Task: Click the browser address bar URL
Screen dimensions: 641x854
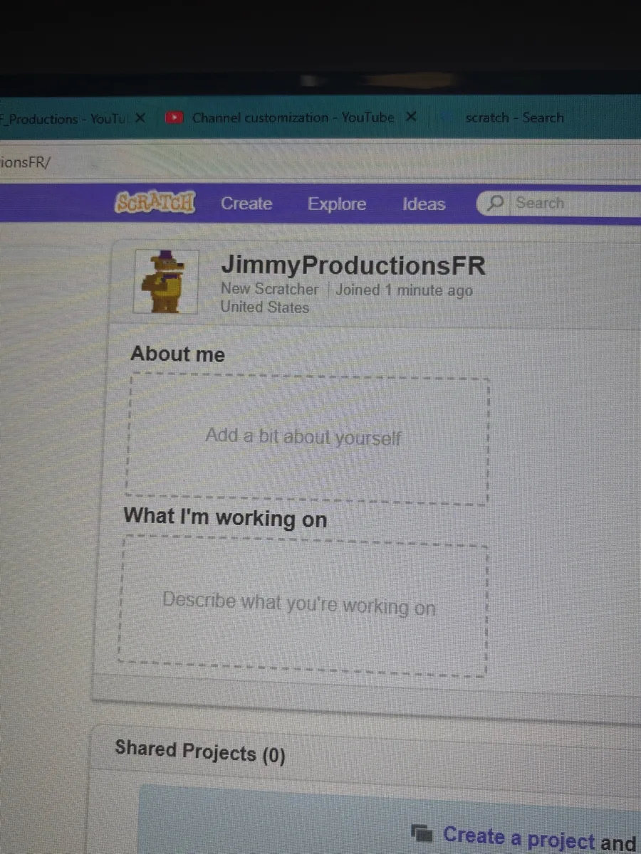Action: click(26, 162)
